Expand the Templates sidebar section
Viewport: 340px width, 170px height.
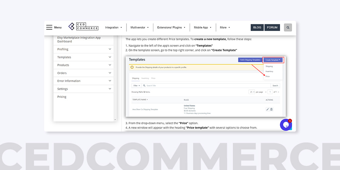(84, 57)
